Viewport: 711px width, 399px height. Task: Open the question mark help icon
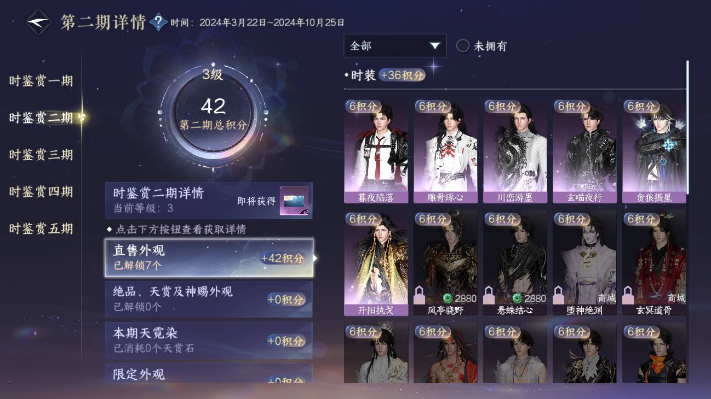pyautogui.click(x=158, y=22)
